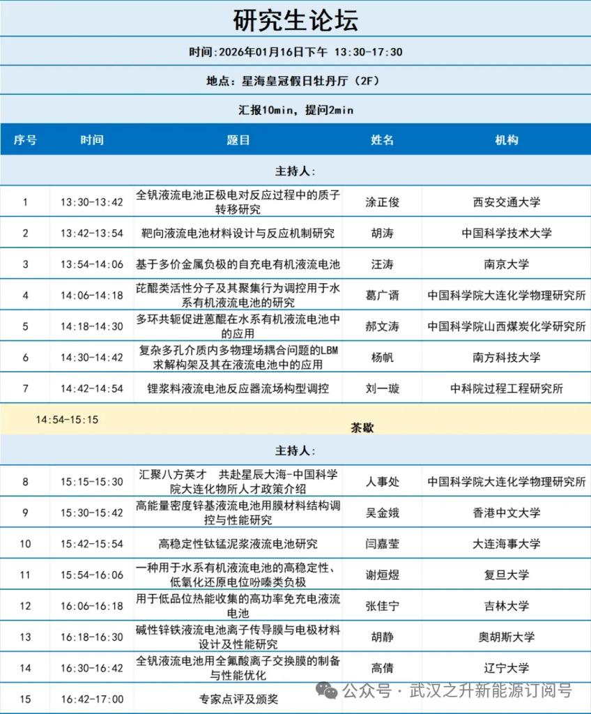The image size is (591, 714).
Task: Click the 南京大学 institution cell
Action: pyautogui.click(x=506, y=264)
